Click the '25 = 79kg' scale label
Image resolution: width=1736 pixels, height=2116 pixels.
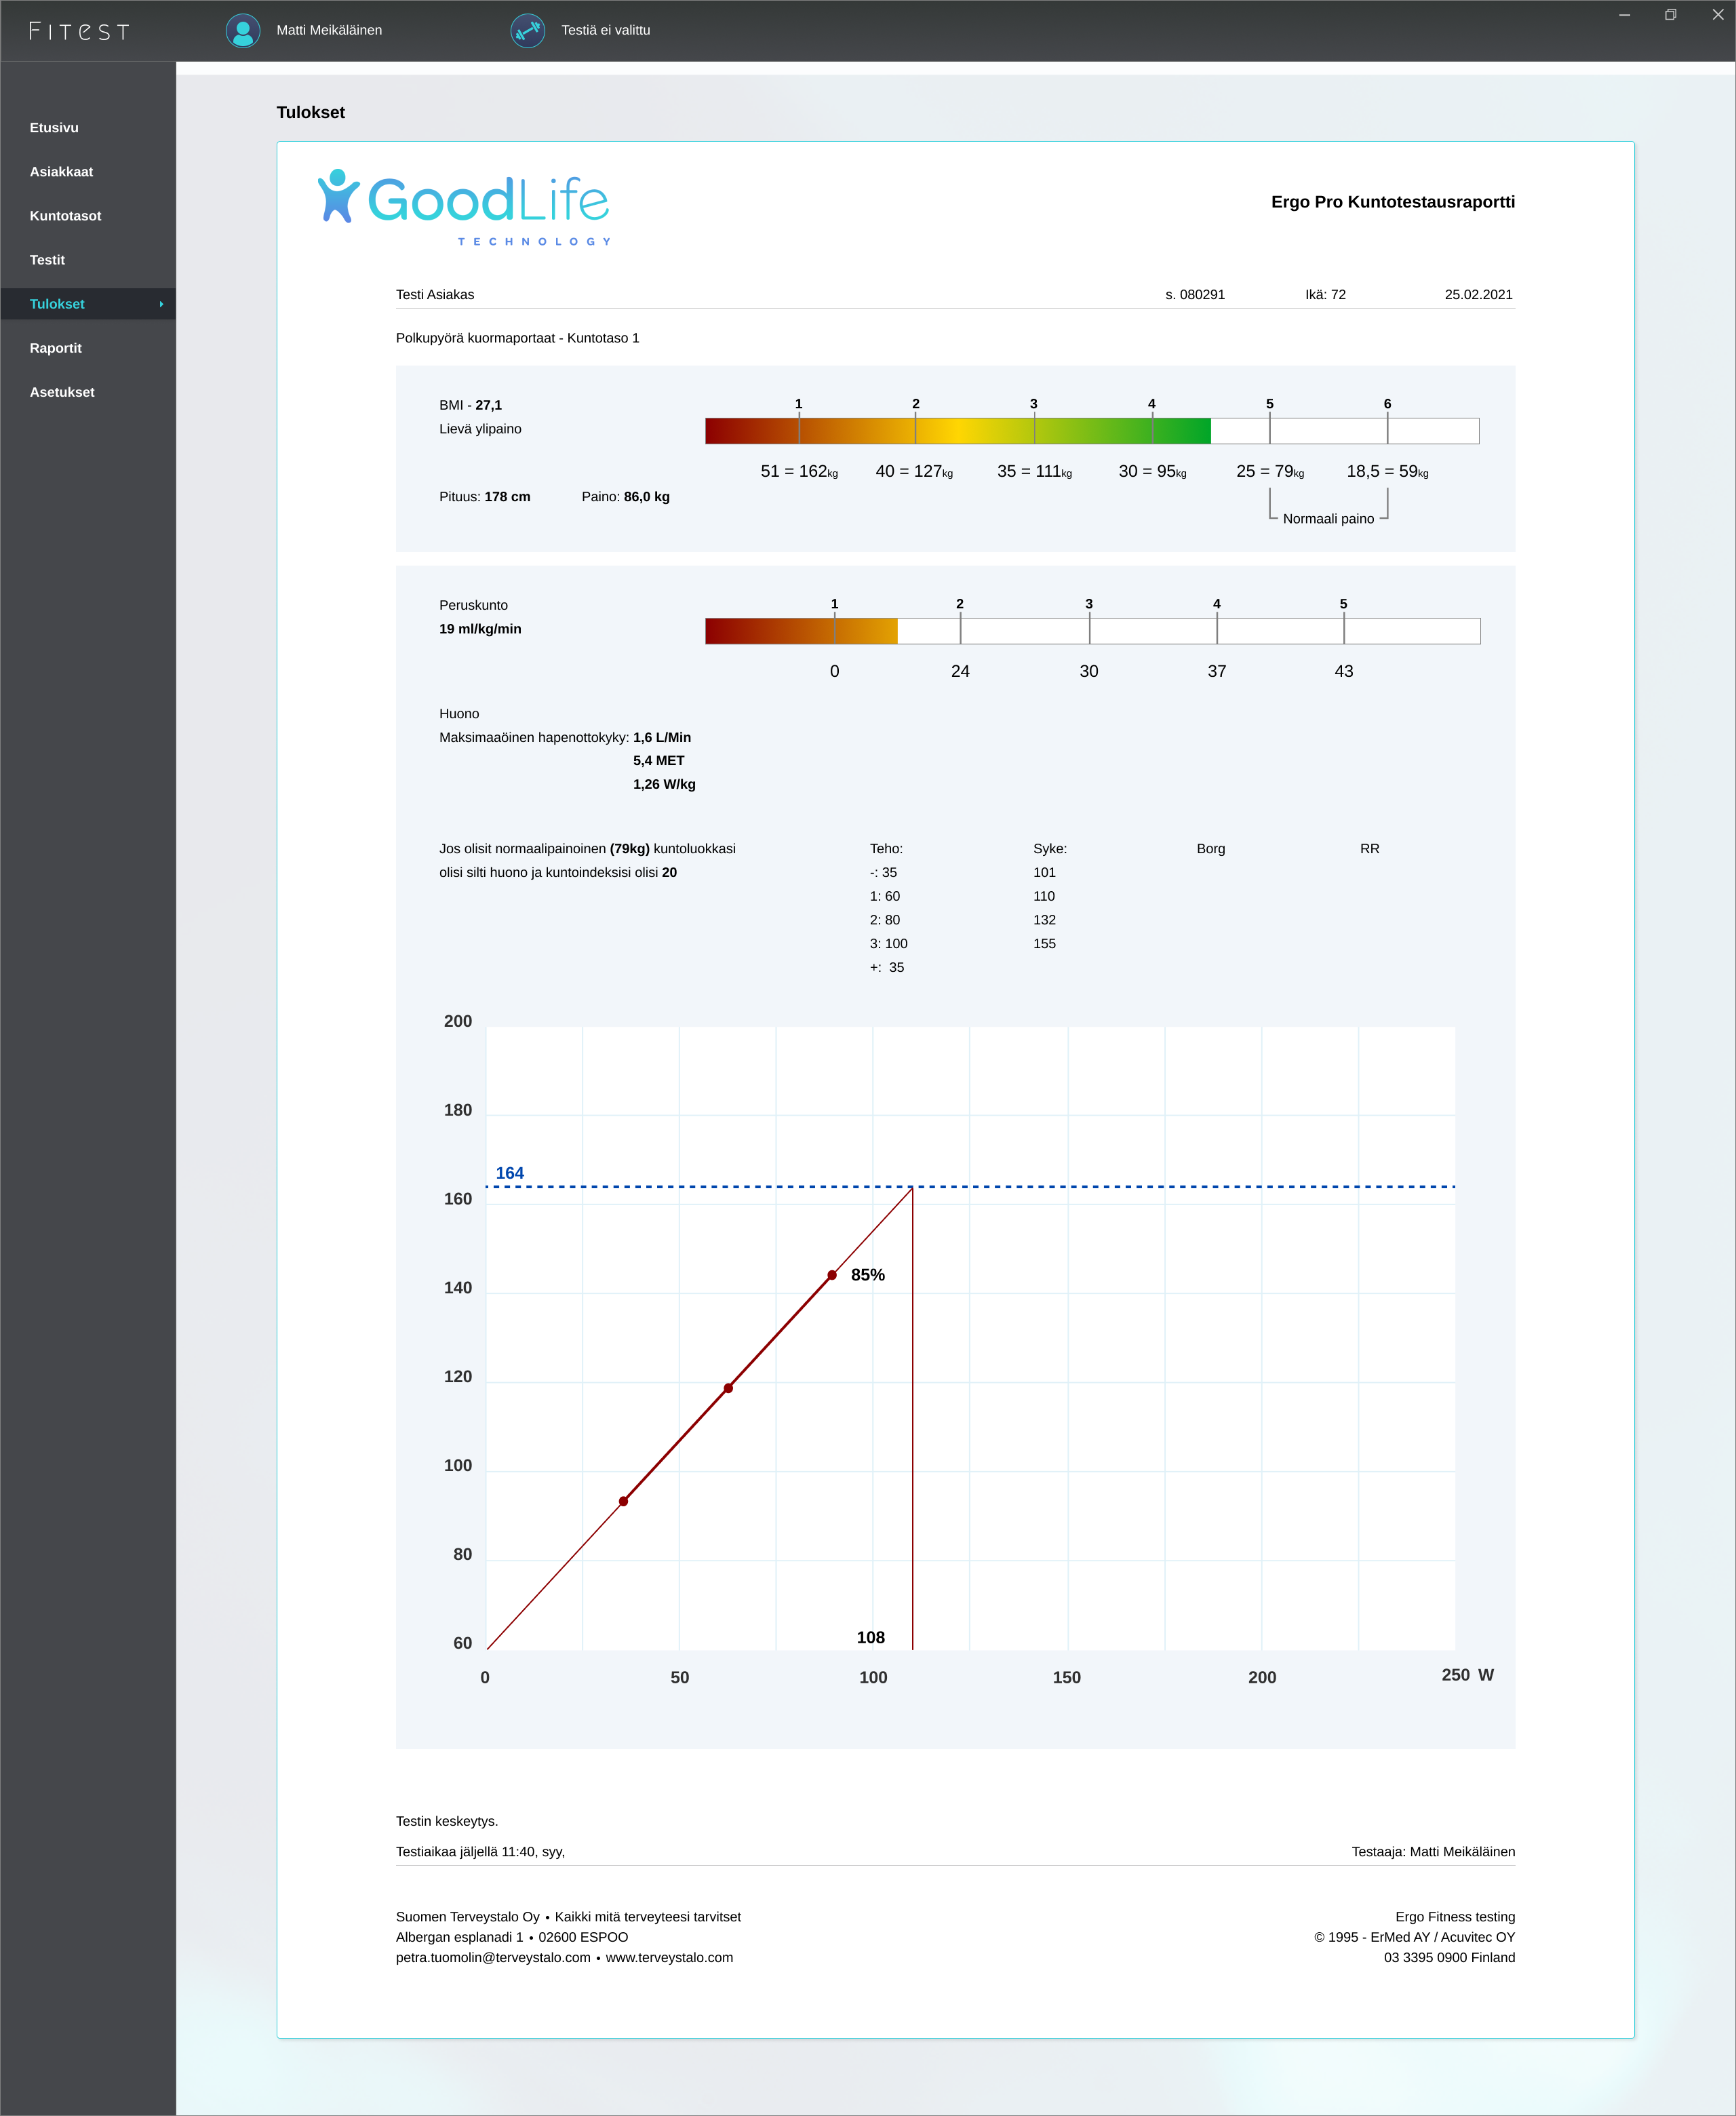tap(1270, 471)
